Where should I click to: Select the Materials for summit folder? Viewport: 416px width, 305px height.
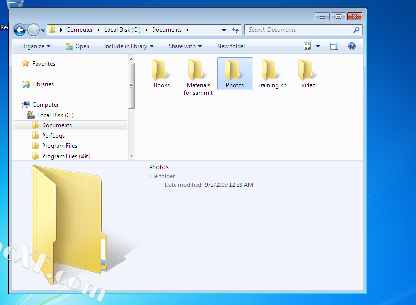click(x=198, y=77)
